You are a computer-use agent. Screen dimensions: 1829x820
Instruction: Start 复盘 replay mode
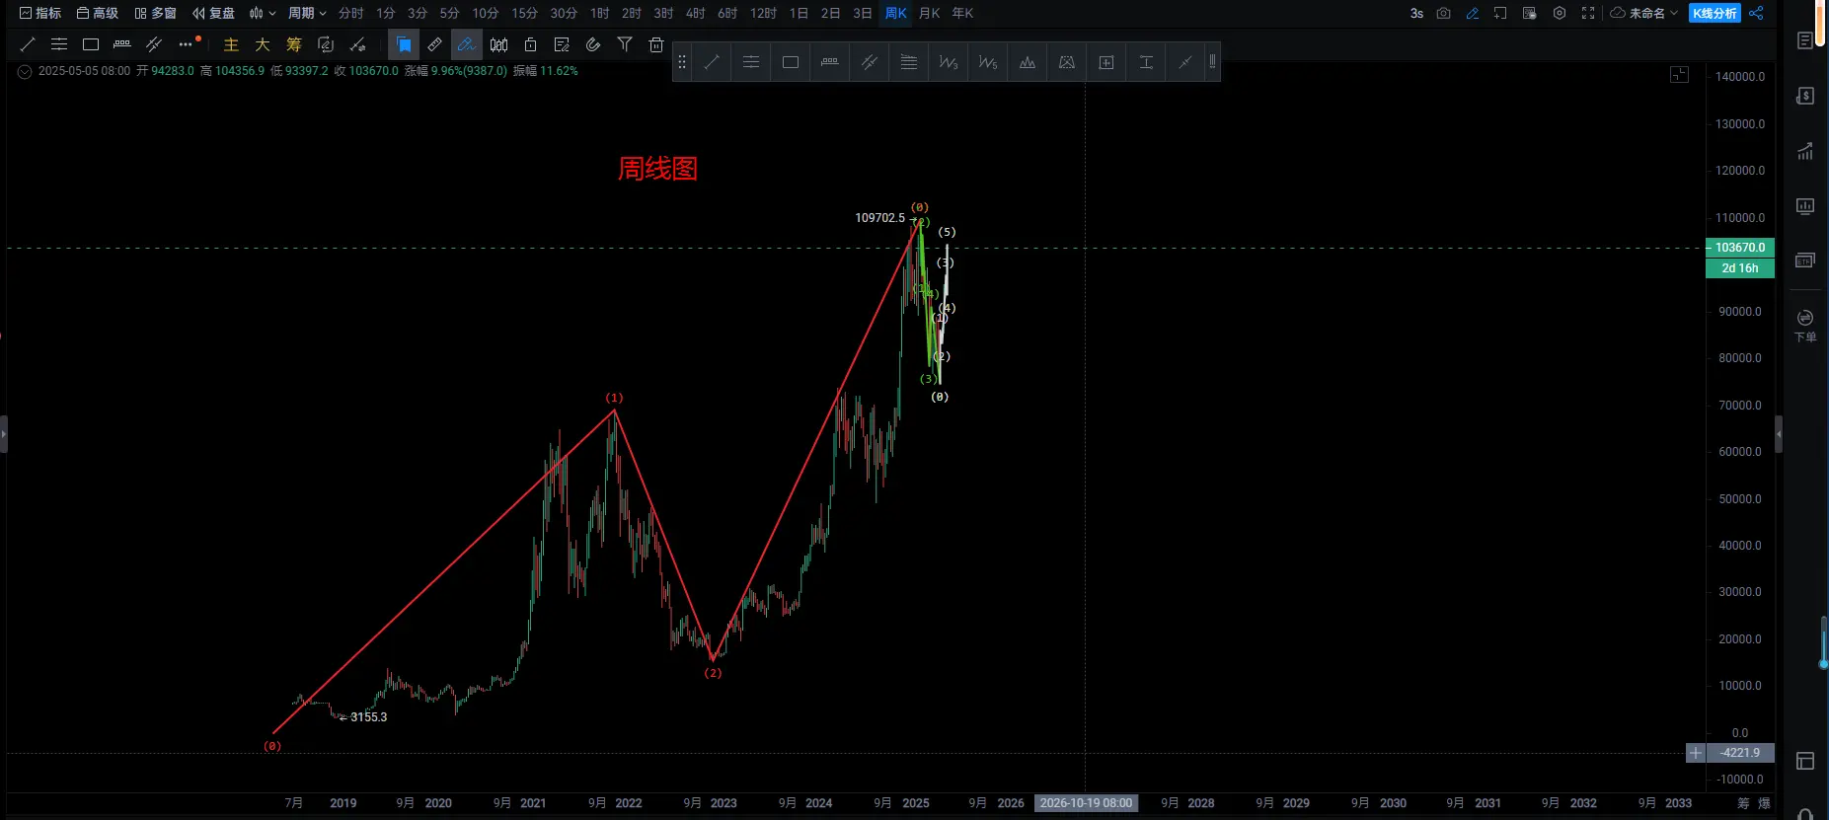[x=213, y=13]
